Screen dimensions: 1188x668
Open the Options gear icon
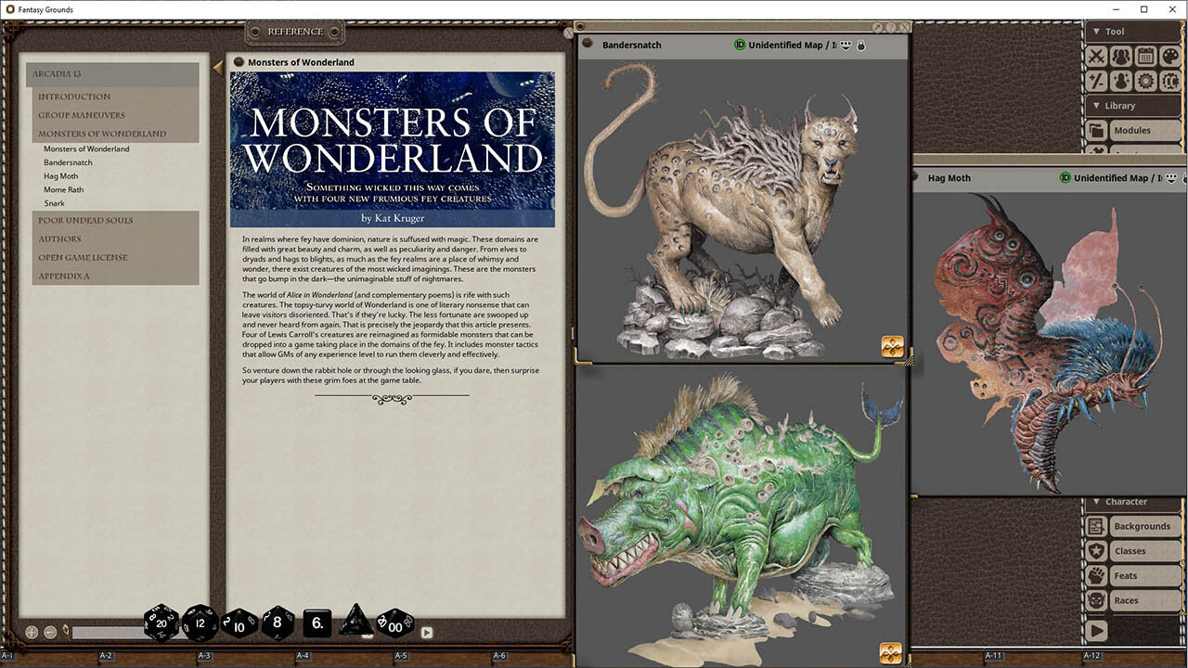pos(1145,81)
